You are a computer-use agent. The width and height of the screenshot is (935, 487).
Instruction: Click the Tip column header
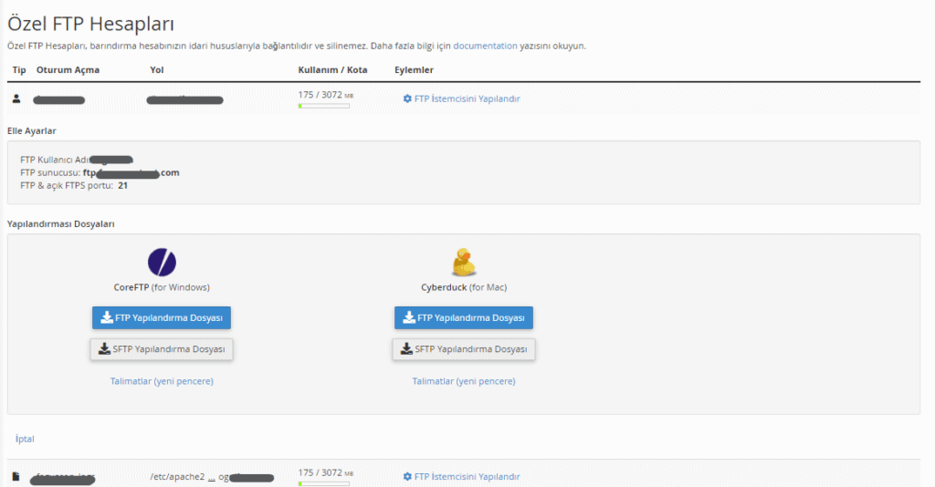coord(19,69)
